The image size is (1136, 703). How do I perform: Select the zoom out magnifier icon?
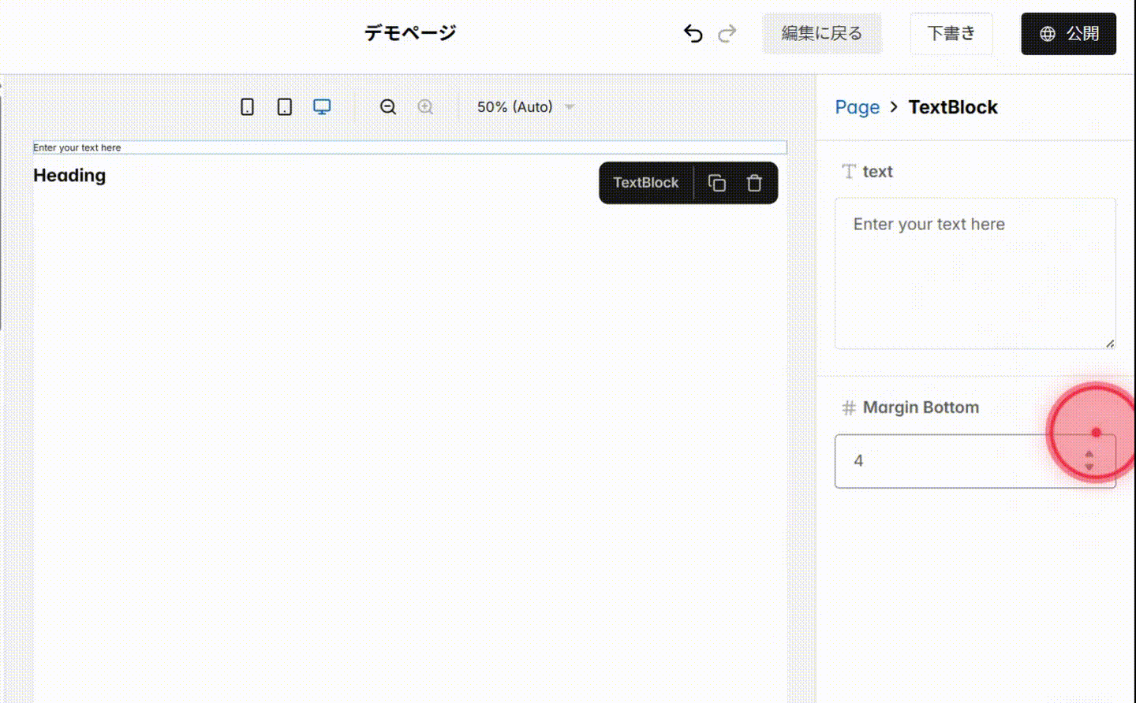coord(387,106)
